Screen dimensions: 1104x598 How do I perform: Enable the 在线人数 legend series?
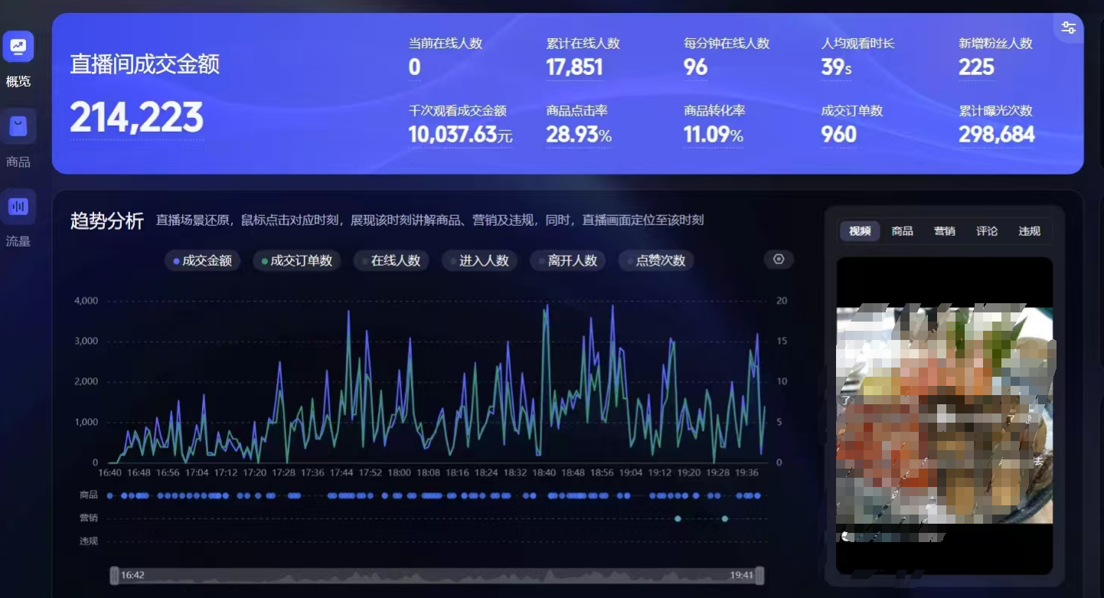pos(391,261)
